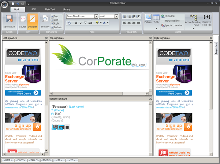Insert a Horizontal line

coord(170,21)
